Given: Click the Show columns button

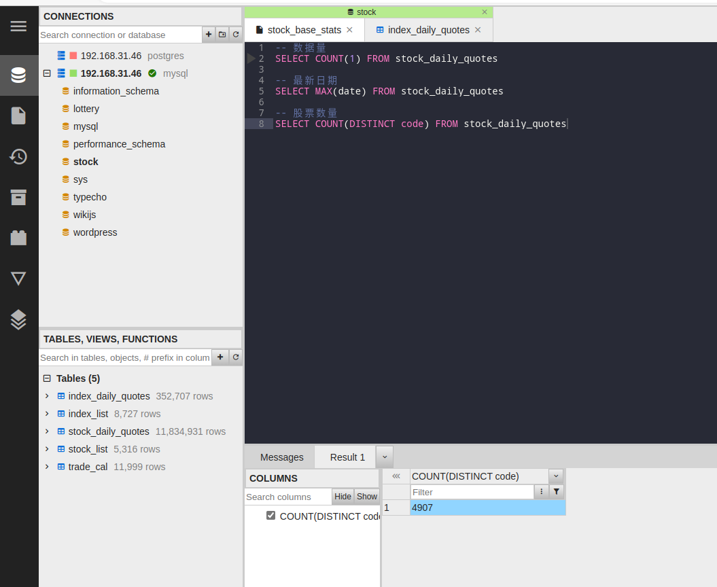Looking at the screenshot, I should tap(367, 497).
